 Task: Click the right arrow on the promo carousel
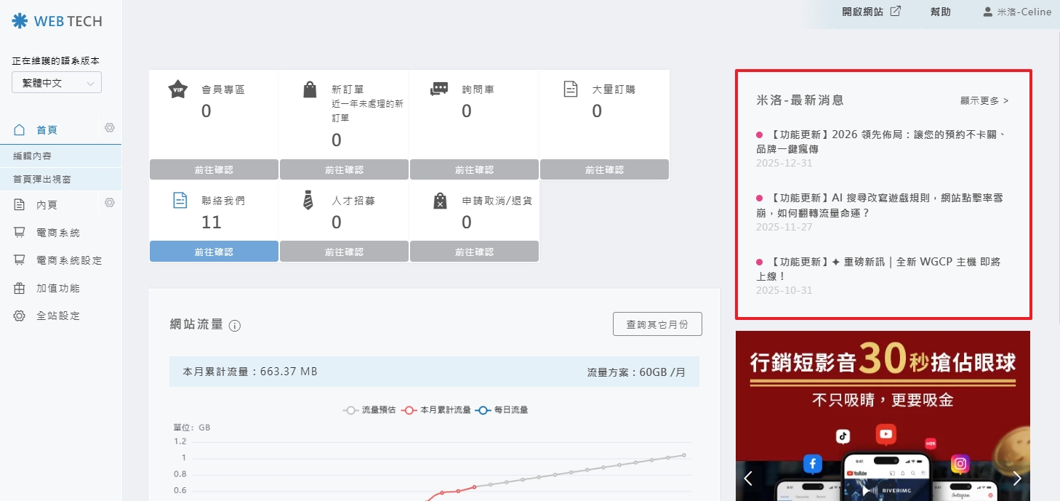pos(1017,478)
